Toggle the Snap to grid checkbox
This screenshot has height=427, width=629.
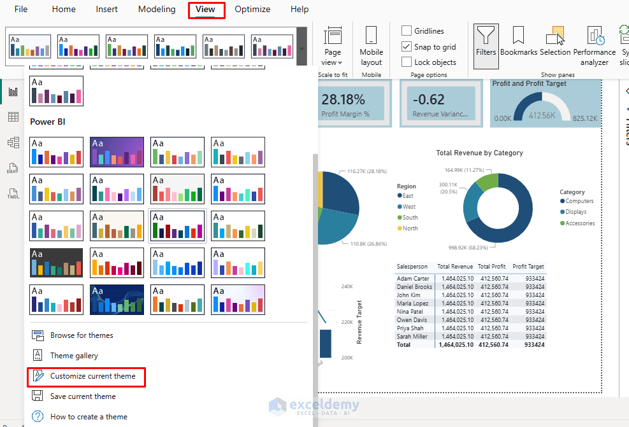(x=407, y=47)
